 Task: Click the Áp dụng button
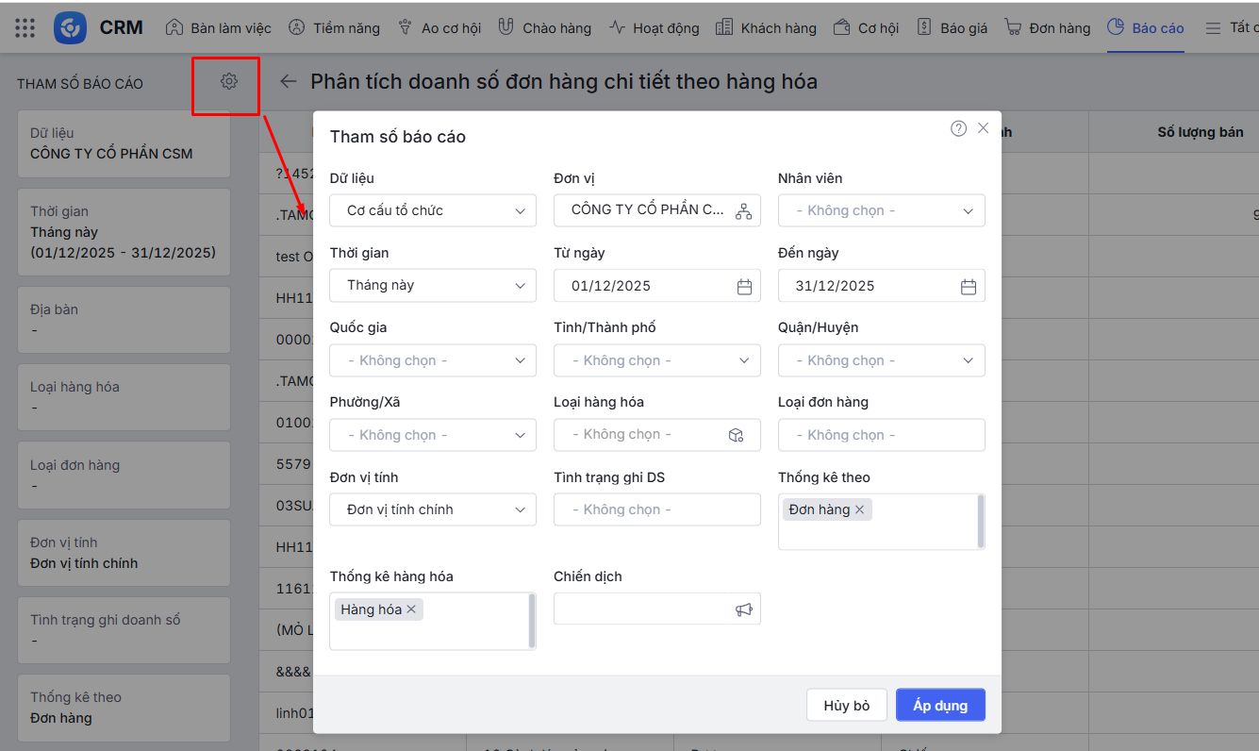(x=940, y=706)
